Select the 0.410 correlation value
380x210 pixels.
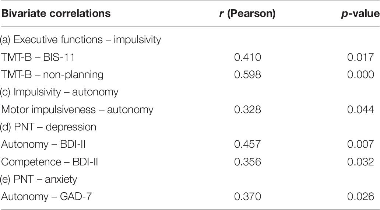(x=247, y=57)
